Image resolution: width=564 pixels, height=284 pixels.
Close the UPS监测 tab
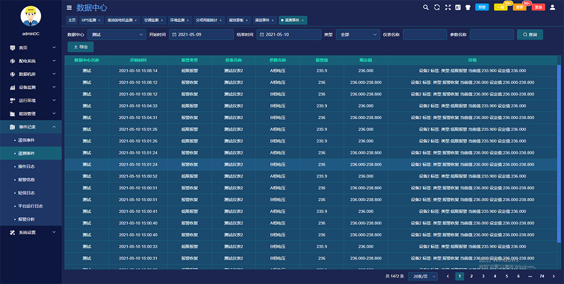coord(99,20)
